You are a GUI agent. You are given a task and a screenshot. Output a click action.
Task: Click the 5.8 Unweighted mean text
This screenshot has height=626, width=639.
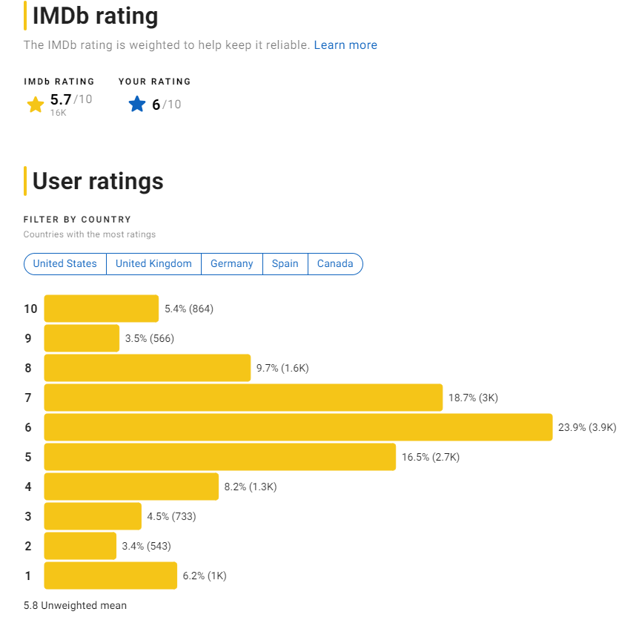click(74, 605)
